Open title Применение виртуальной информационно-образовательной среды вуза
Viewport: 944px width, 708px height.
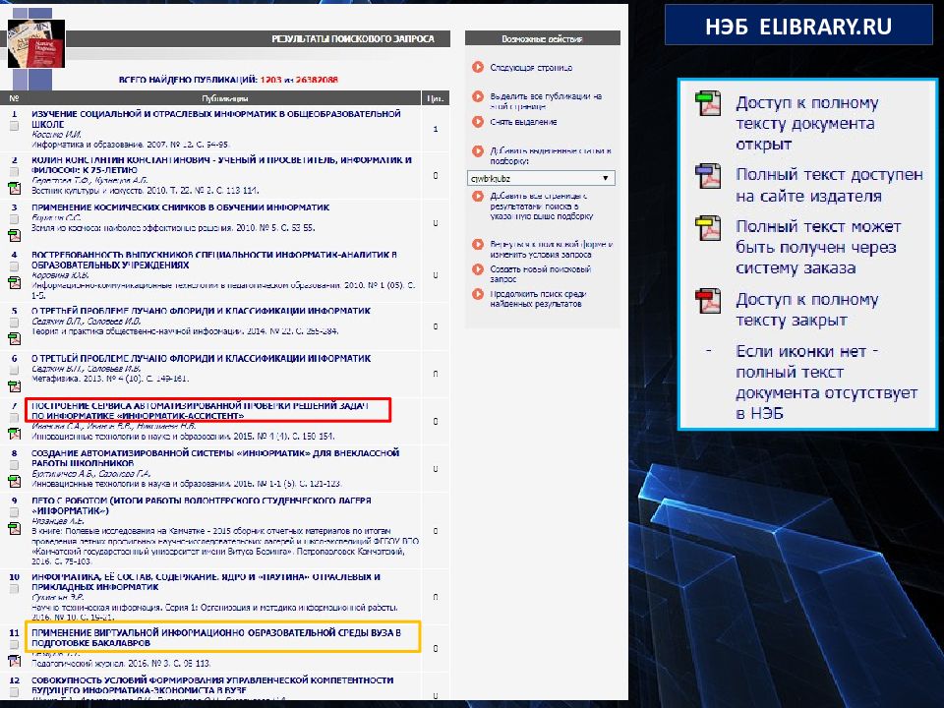[216, 637]
